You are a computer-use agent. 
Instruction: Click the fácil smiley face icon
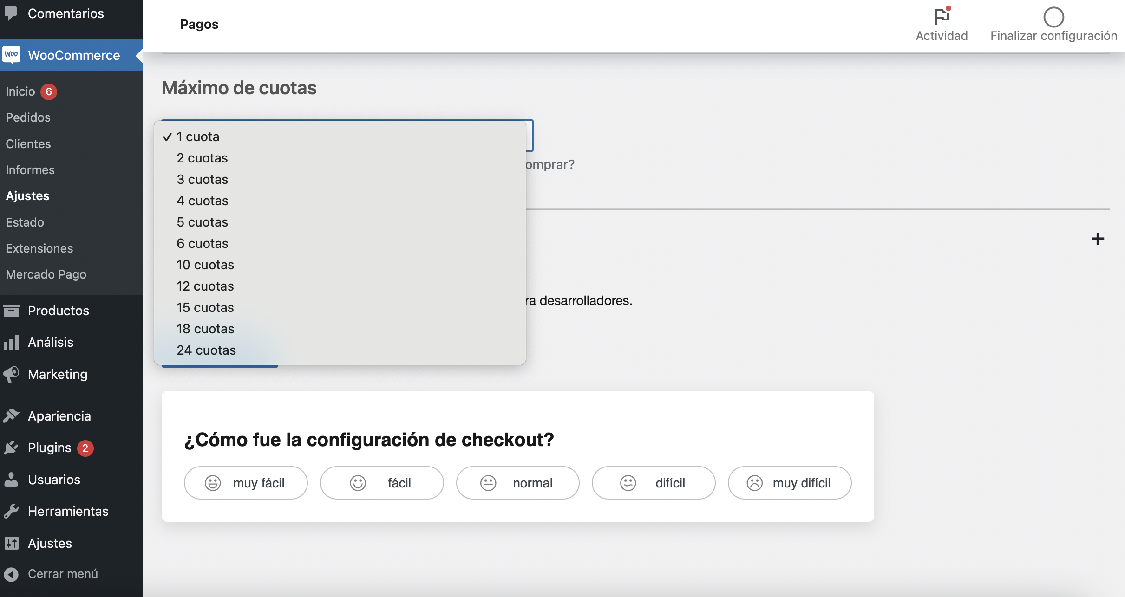click(358, 483)
